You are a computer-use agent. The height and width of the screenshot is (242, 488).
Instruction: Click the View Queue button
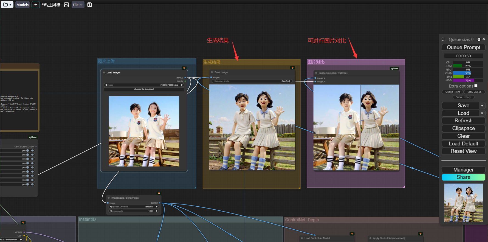click(x=474, y=92)
